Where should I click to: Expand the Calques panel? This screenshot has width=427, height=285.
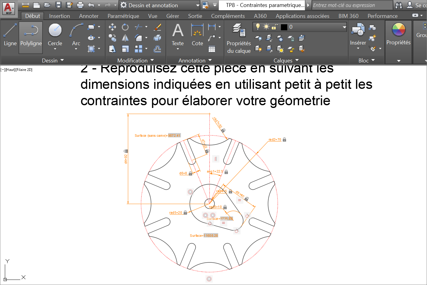pos(286,60)
